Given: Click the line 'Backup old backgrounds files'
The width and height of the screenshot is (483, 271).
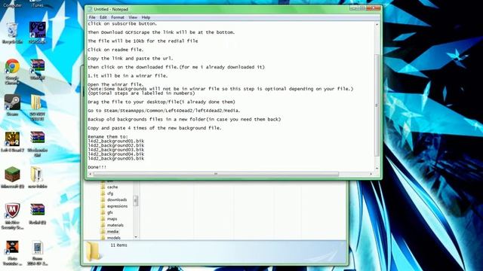Looking at the screenshot, I should 184,119.
